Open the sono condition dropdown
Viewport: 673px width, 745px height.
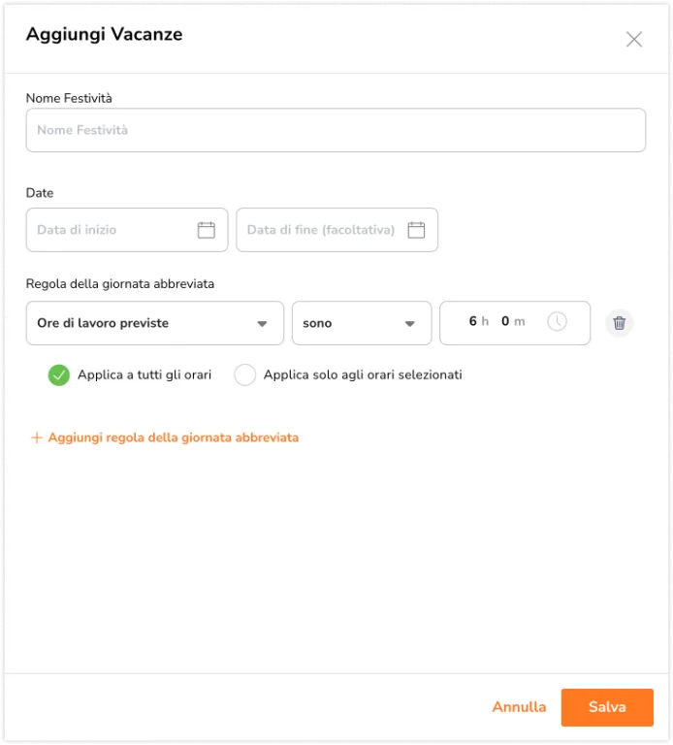[x=362, y=323]
